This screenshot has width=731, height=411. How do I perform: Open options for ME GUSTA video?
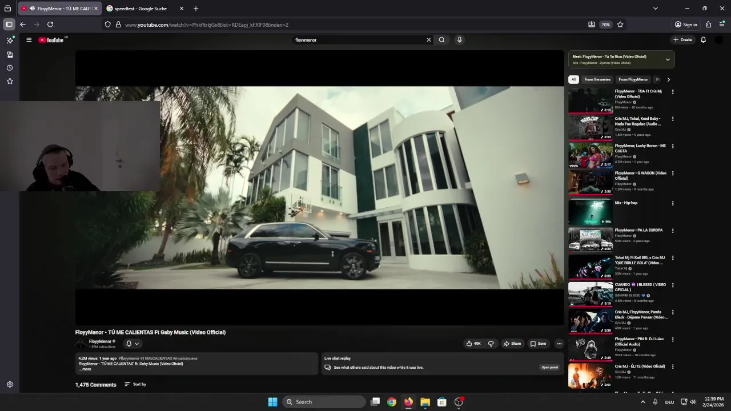pyautogui.click(x=673, y=146)
